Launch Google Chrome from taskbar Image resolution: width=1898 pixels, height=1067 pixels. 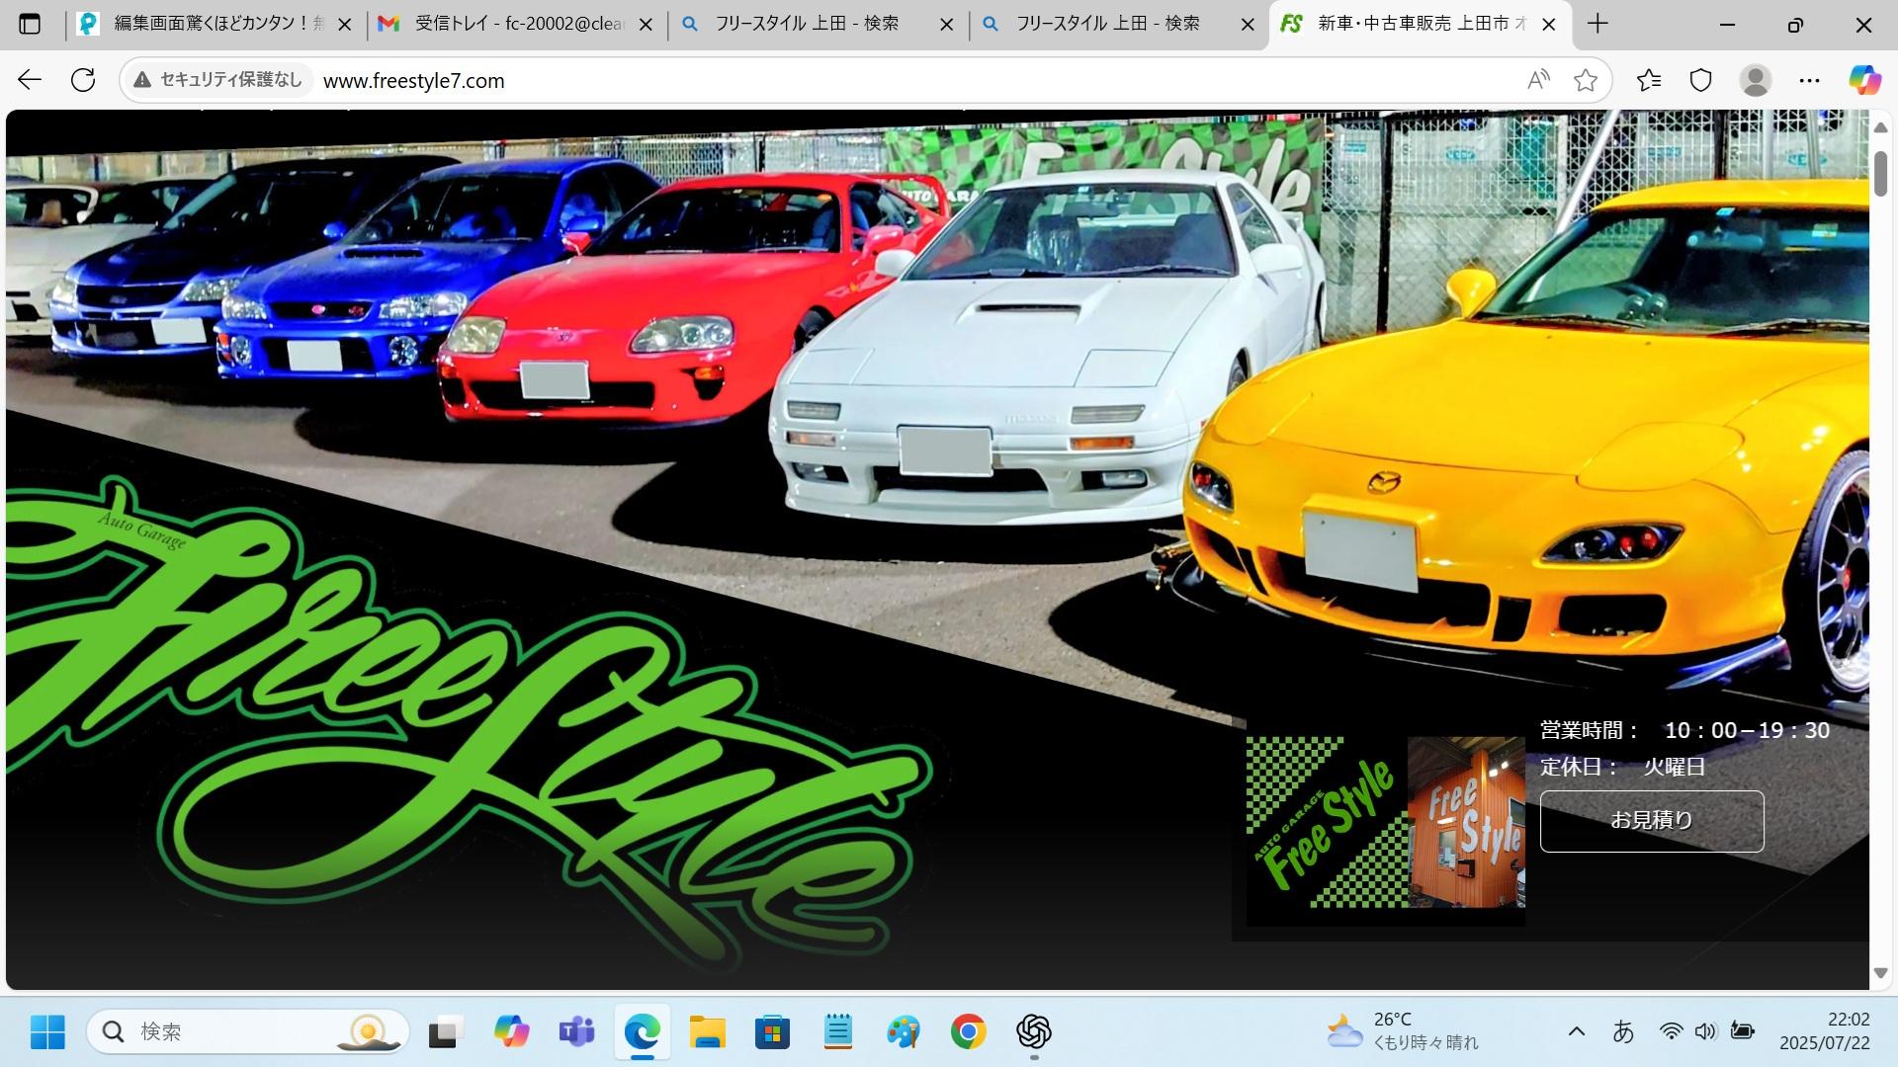coord(968,1032)
